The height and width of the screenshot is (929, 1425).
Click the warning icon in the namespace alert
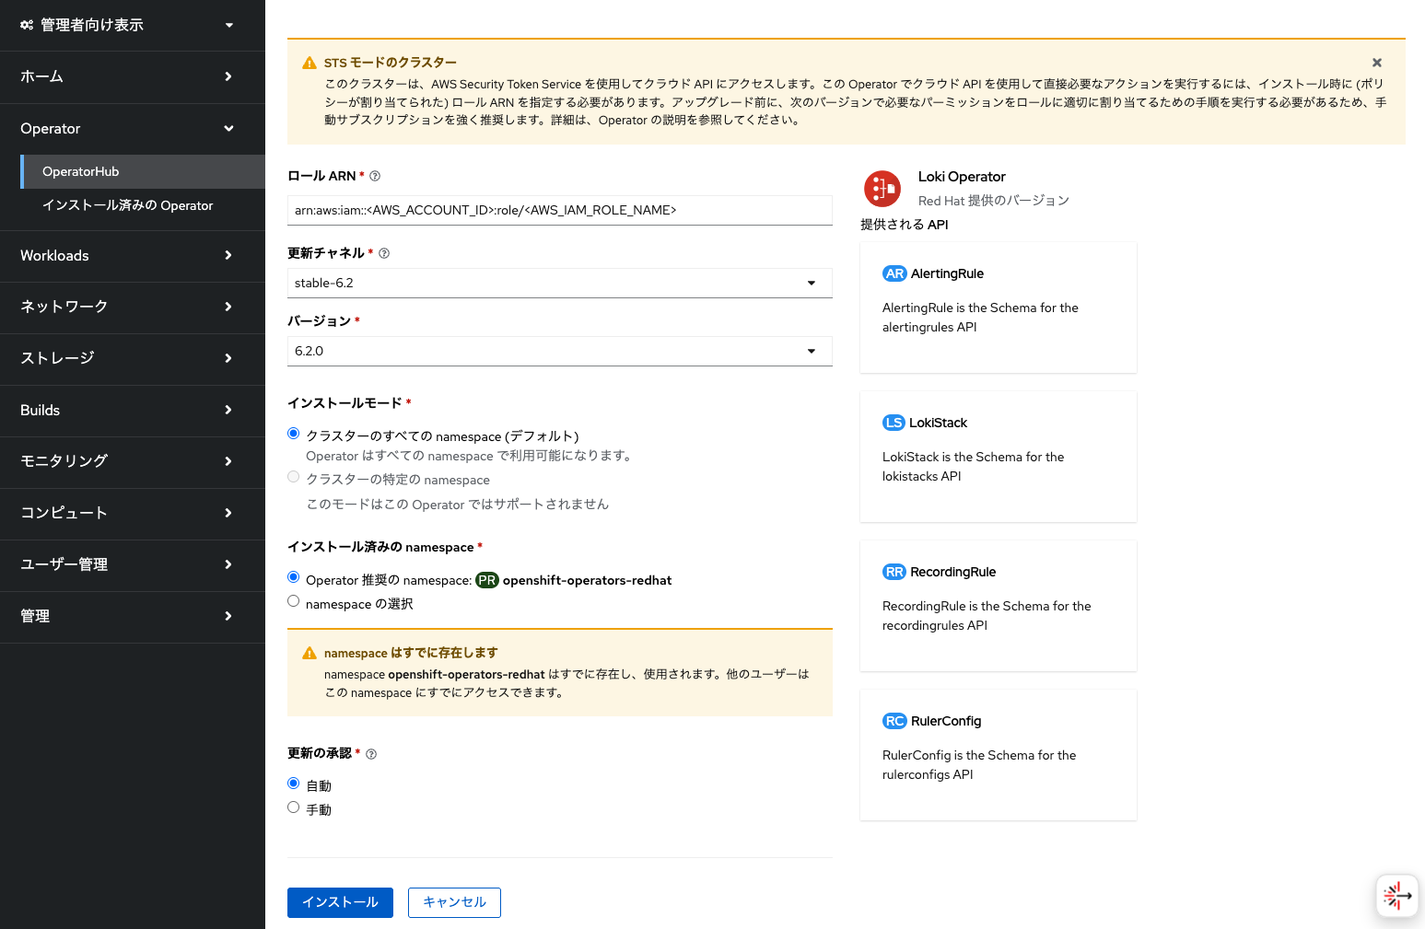tap(310, 653)
